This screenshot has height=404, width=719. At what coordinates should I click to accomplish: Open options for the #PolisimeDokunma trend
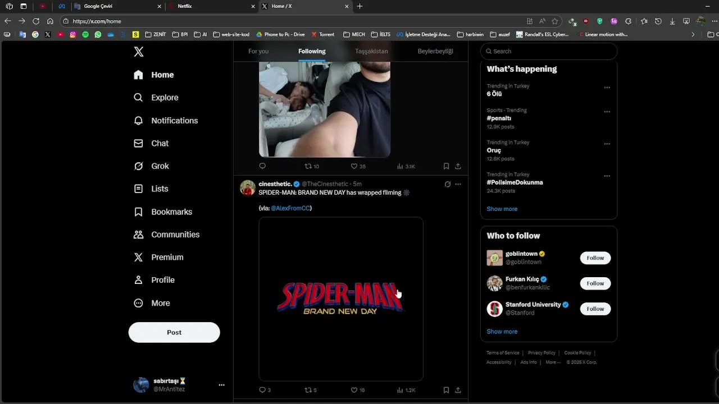(x=607, y=176)
